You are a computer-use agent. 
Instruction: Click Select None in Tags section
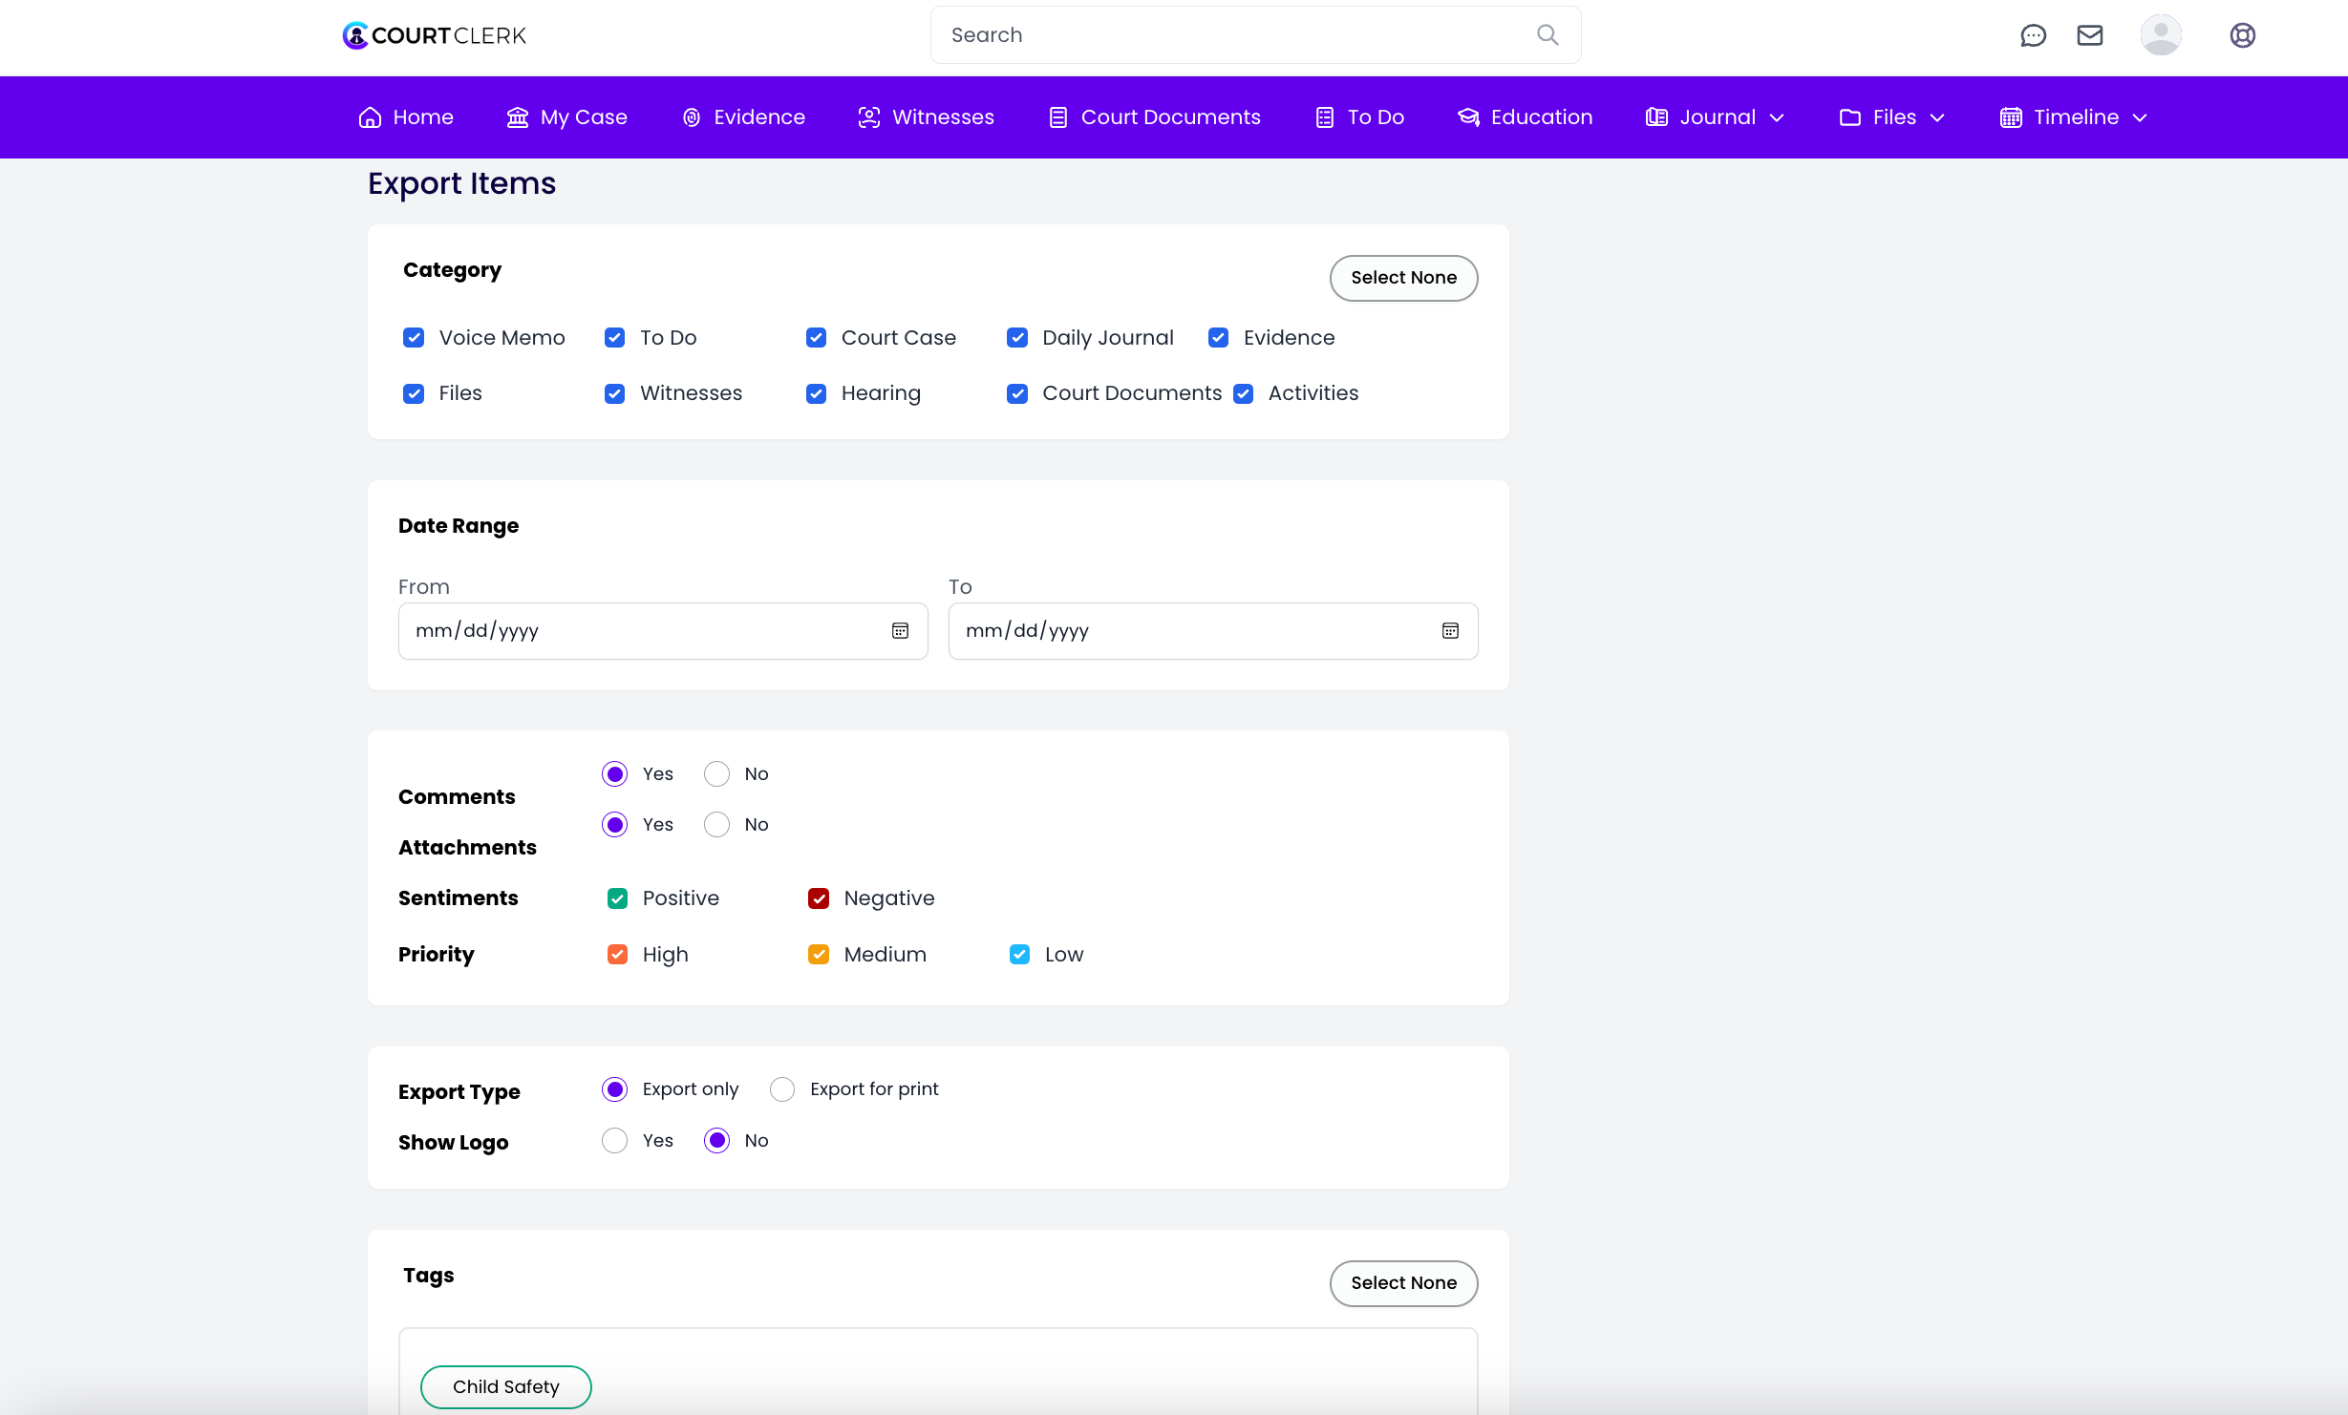(1403, 1283)
